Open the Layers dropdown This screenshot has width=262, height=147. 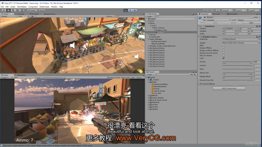(241, 10)
